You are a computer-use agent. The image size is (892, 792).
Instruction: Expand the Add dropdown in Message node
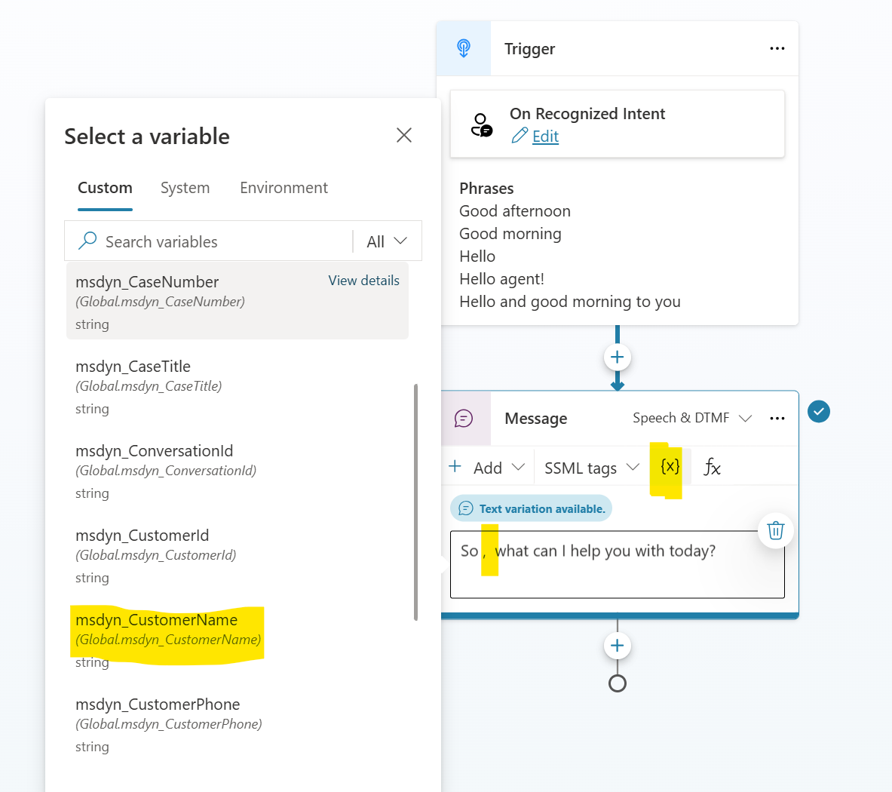487,468
